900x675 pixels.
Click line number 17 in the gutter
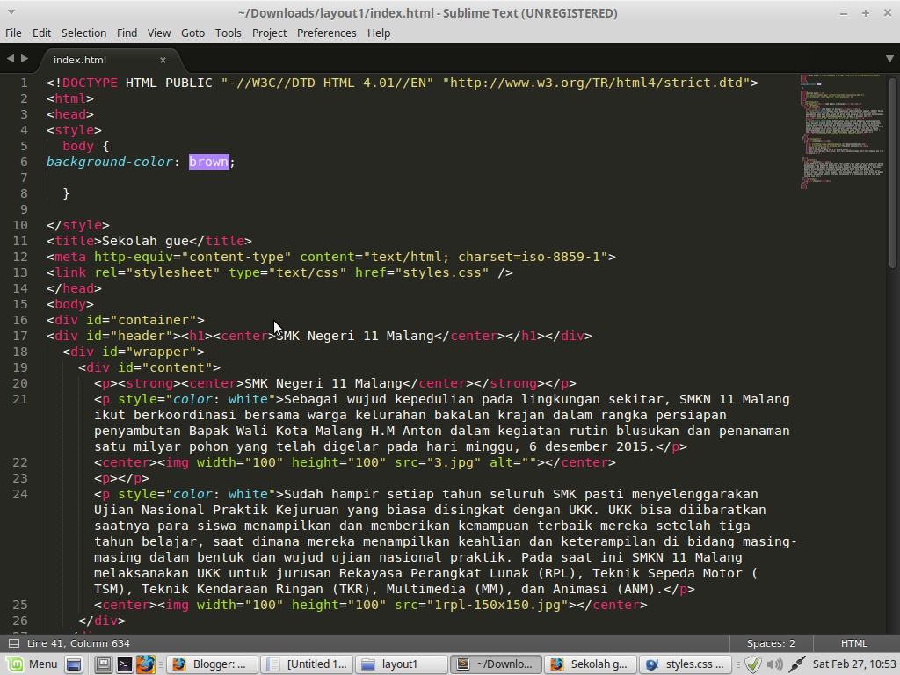tap(20, 336)
